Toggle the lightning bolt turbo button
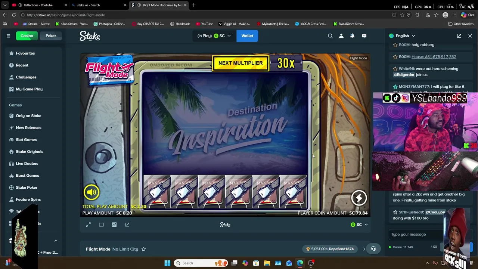The height and width of the screenshot is (269, 478). [x=359, y=198]
